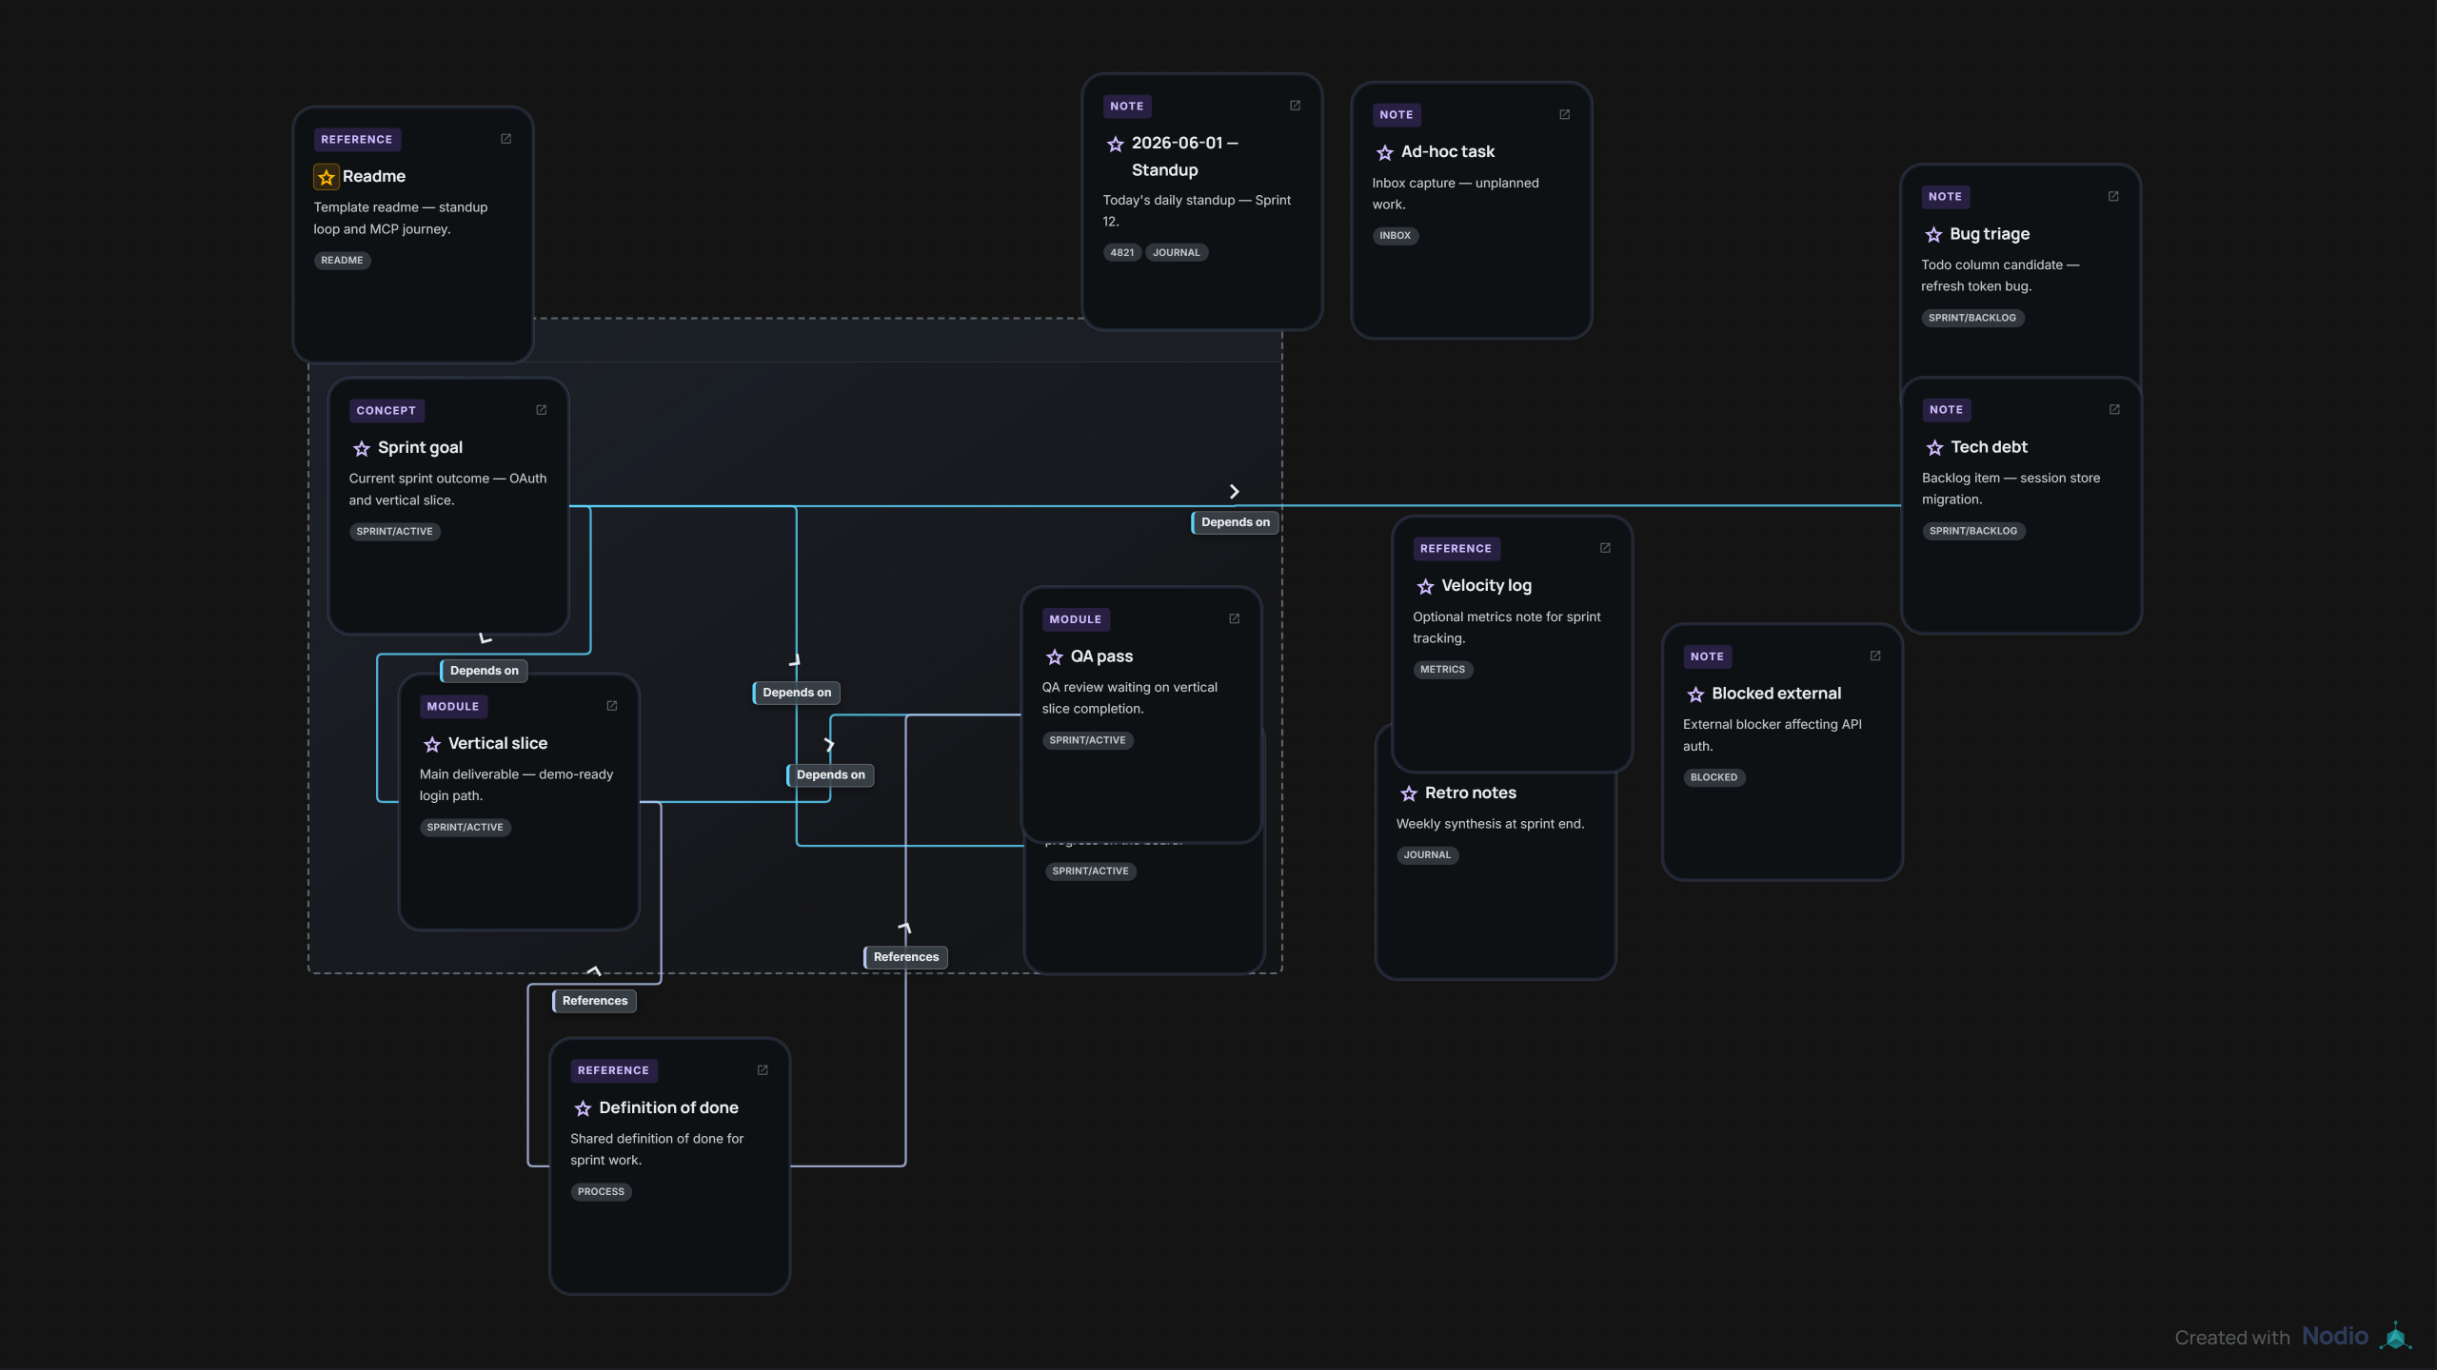
Task: Click the METRICS tag on Velocity log
Action: click(x=1443, y=670)
